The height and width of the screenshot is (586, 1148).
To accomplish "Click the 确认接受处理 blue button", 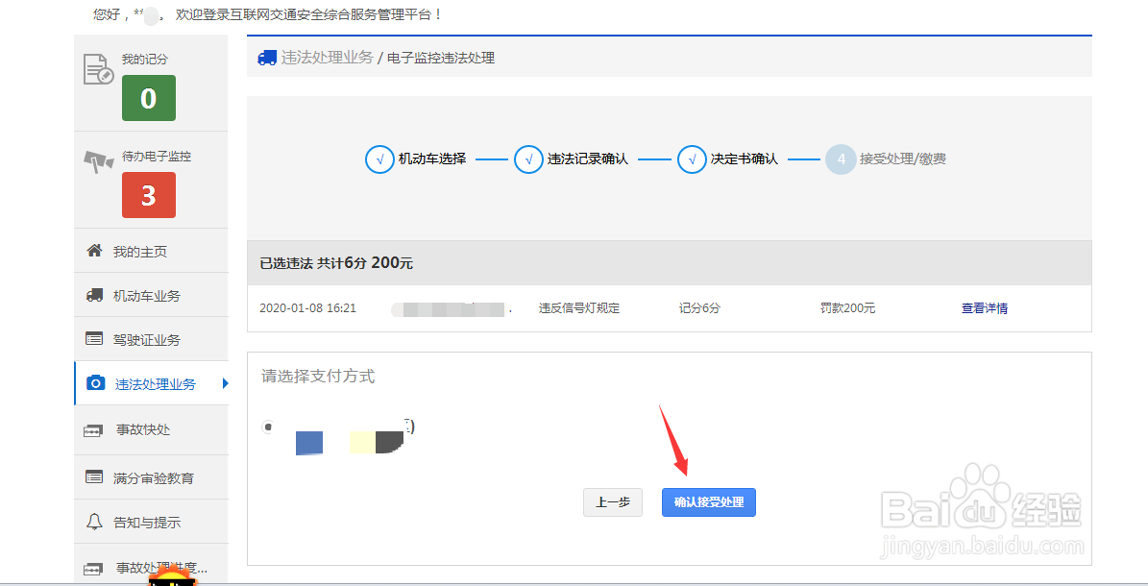I will [x=708, y=501].
